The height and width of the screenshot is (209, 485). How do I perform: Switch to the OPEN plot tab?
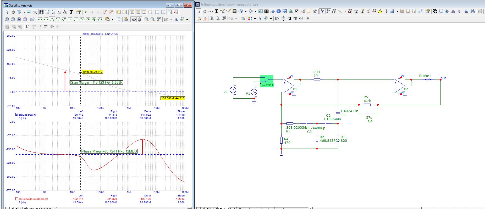tap(33, 208)
